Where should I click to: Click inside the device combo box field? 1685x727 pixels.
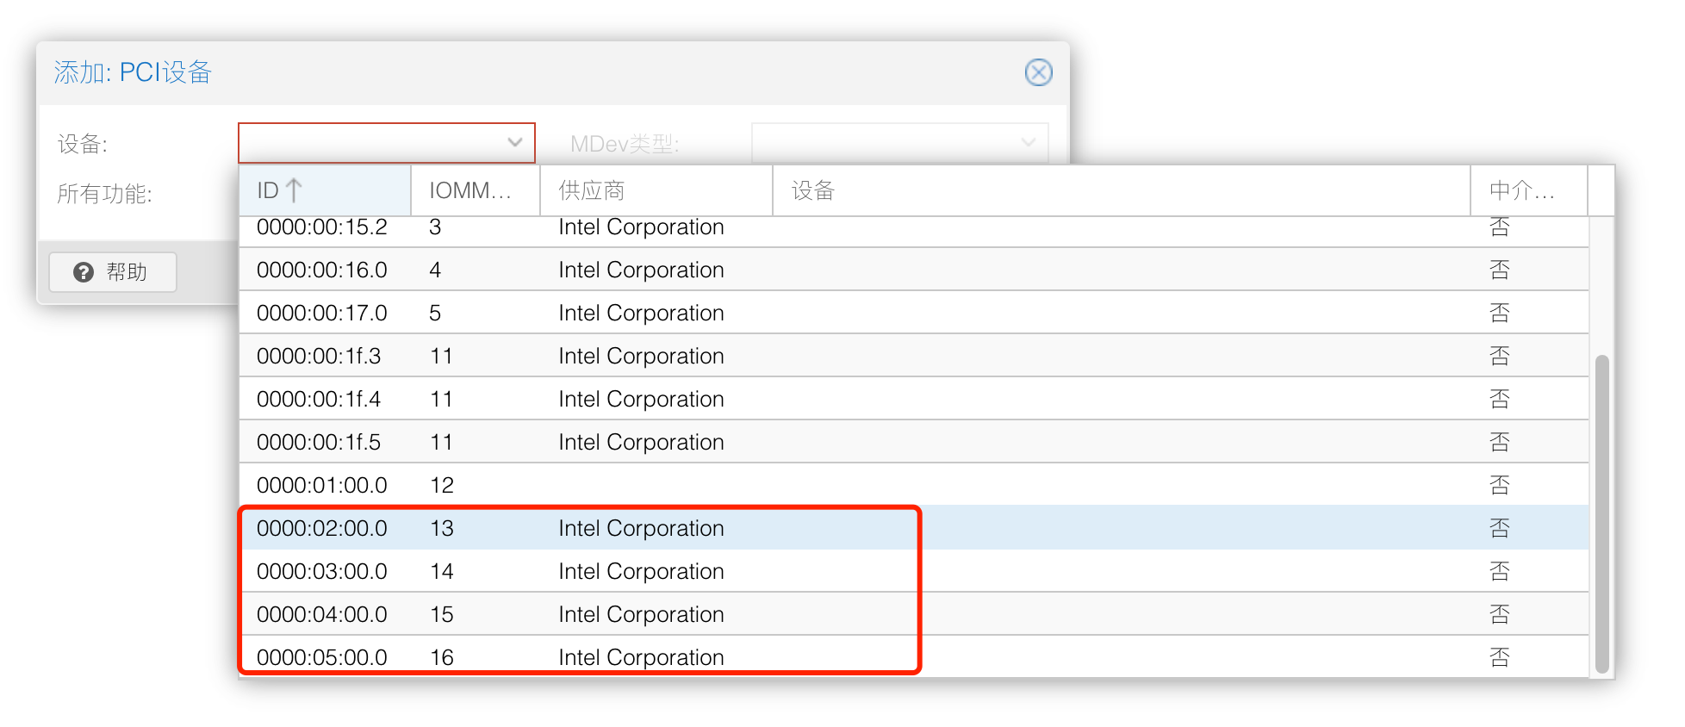pos(370,143)
